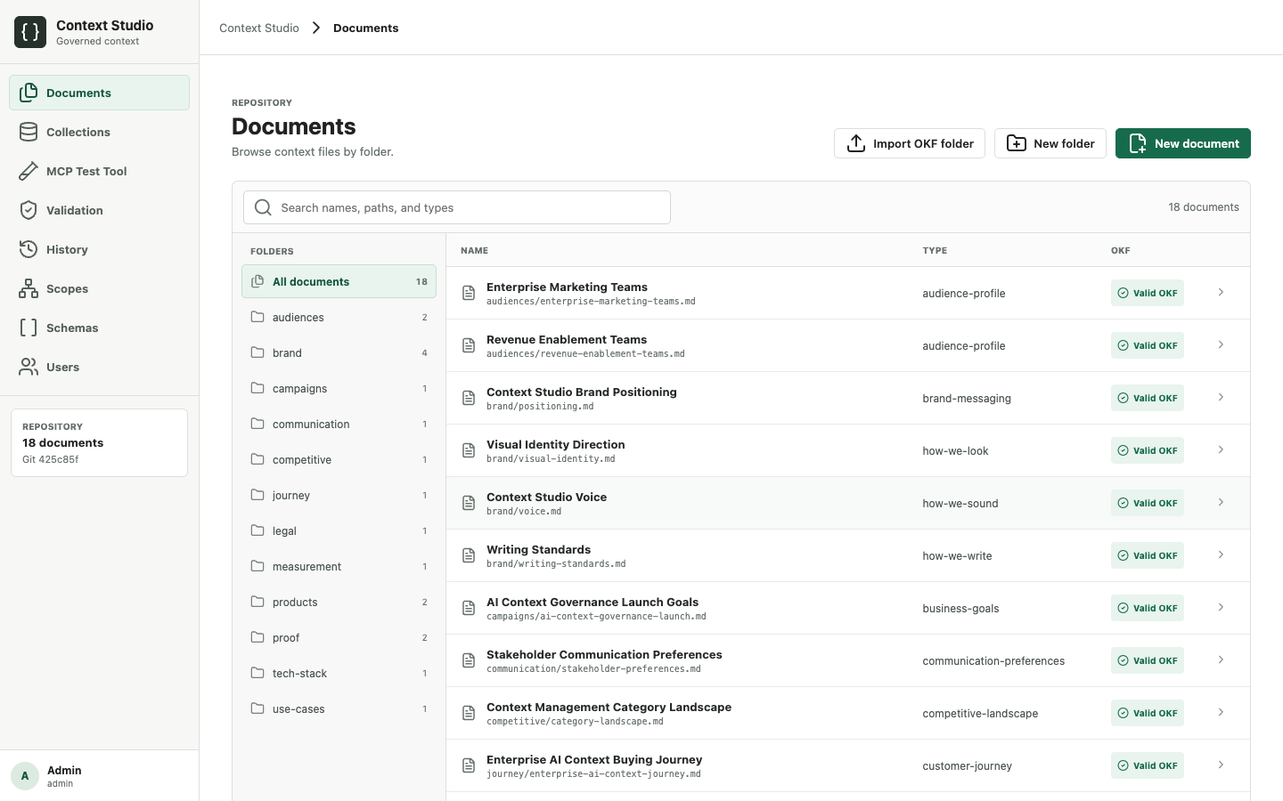The height and width of the screenshot is (801, 1283).
Task: Open chevron for Stakeholder Communication Preferences row
Action: [1221, 660]
